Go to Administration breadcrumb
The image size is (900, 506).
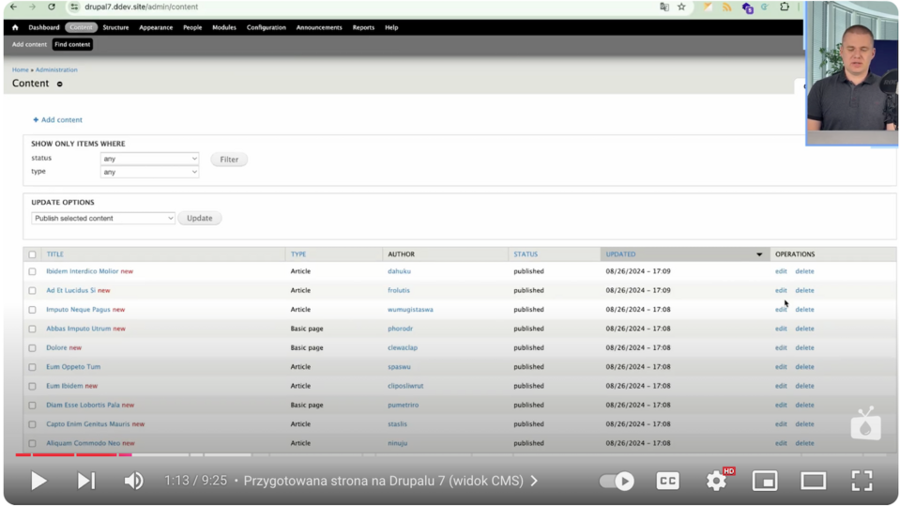coord(56,69)
